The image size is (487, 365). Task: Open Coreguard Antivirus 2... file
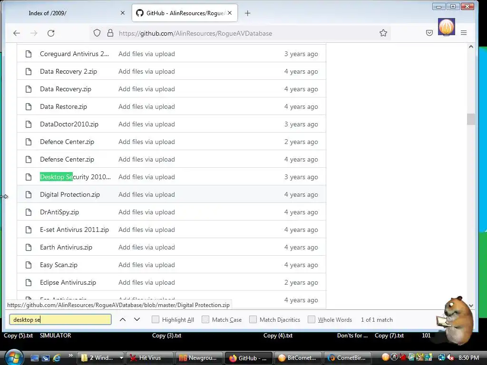tap(74, 54)
